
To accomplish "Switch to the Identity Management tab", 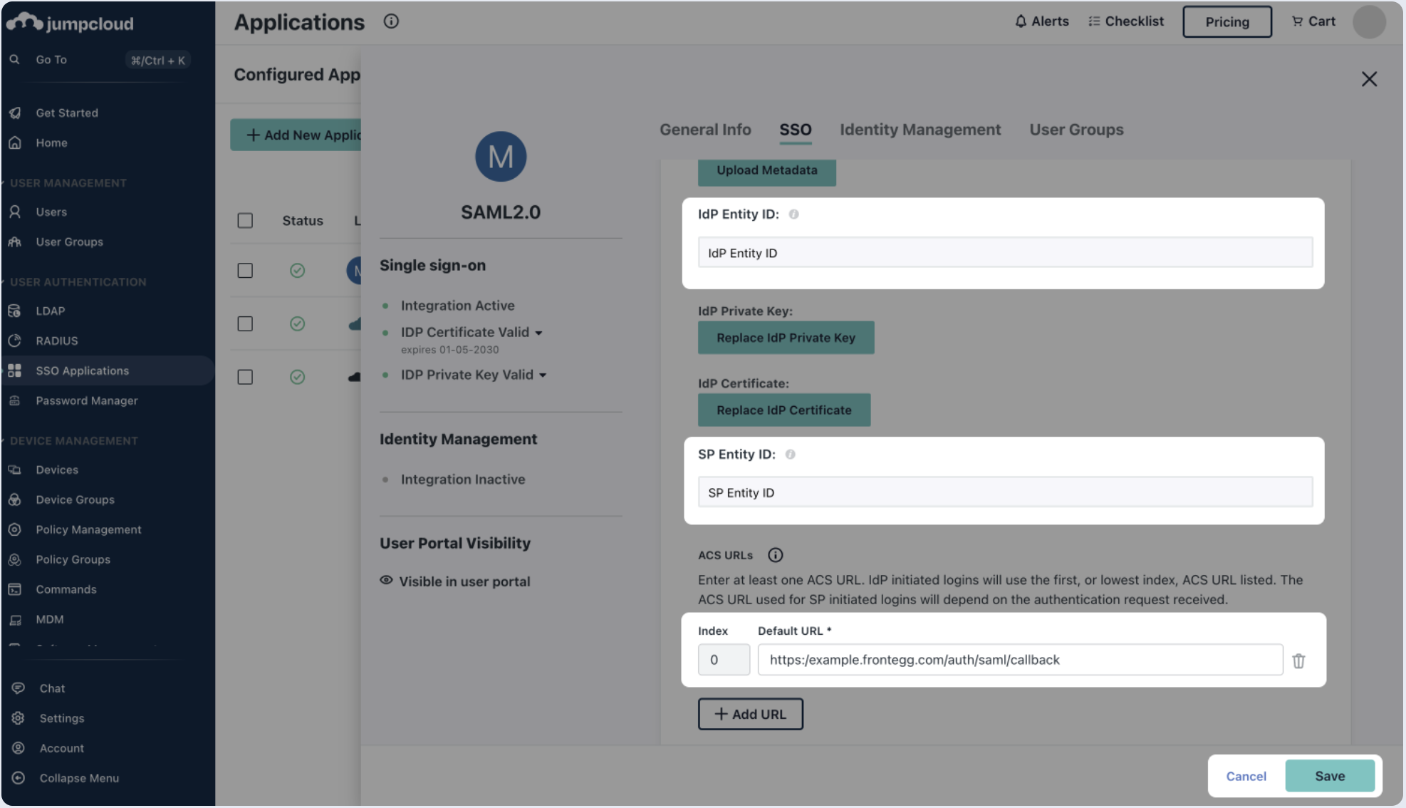I will (x=920, y=130).
